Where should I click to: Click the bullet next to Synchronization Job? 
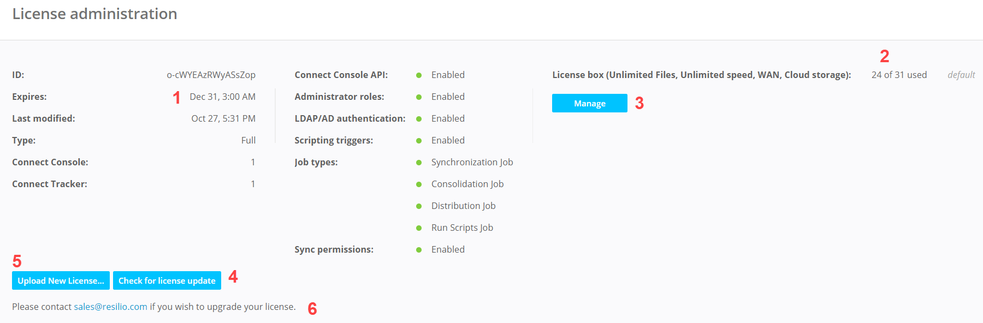tap(419, 163)
